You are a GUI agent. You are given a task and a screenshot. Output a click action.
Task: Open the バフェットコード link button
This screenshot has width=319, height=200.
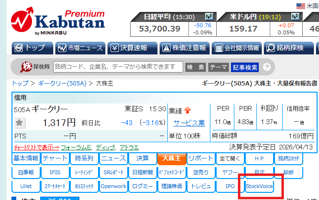(172, 173)
